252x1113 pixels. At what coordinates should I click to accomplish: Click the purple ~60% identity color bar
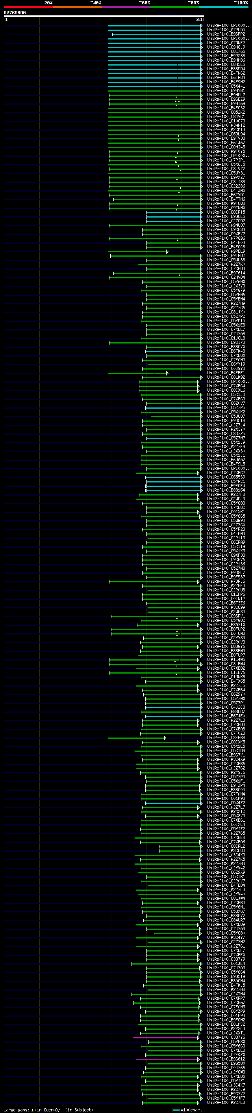(126, 7)
